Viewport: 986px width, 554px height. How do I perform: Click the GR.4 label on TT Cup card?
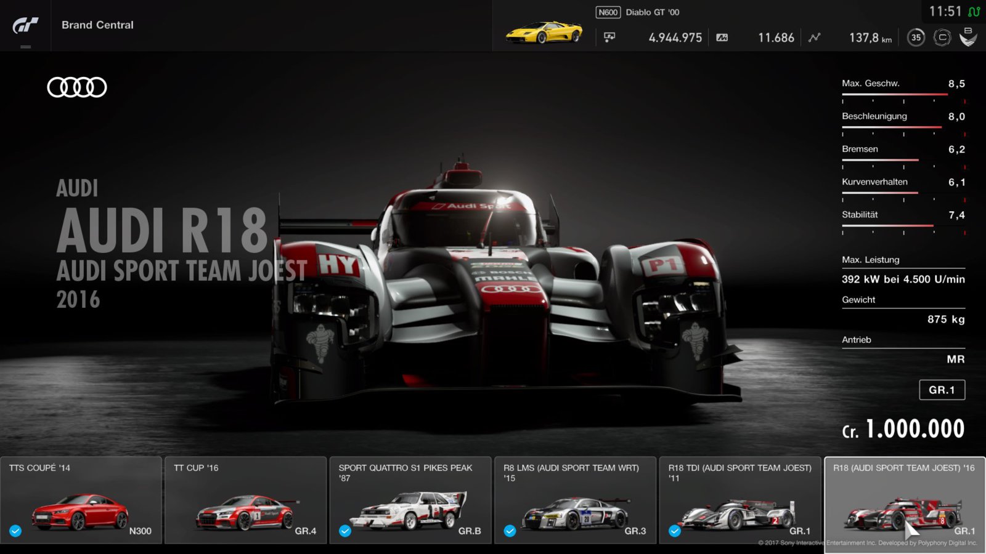click(306, 531)
